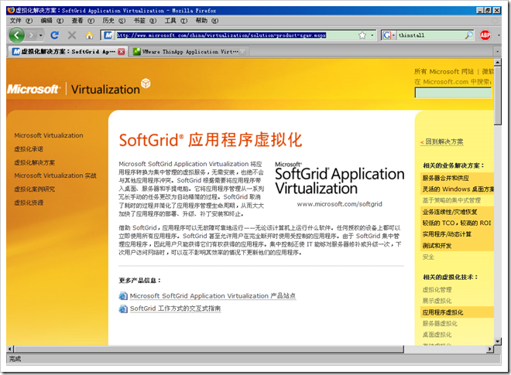Open the back/forward history dropdown arrow
The width and height of the screenshot is (511, 375).
tap(41, 35)
